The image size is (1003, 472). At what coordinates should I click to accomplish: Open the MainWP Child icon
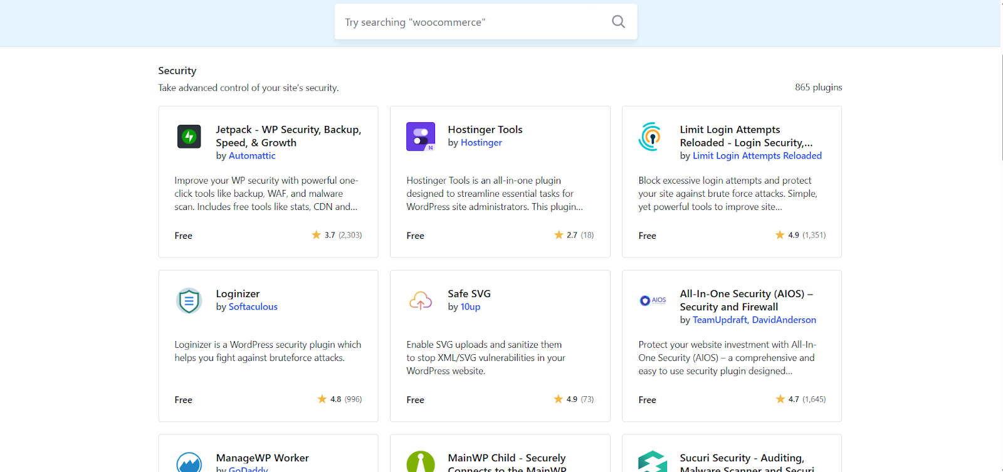(421, 461)
